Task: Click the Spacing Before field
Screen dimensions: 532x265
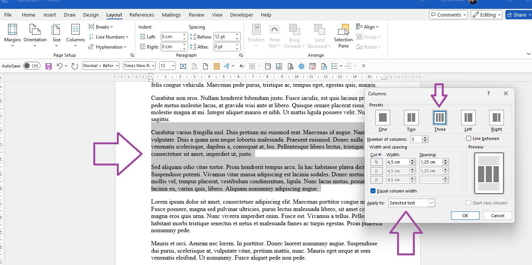Action: 224,37
